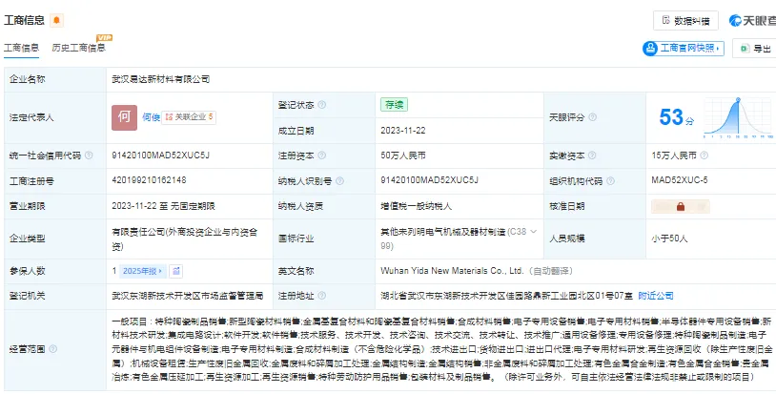Image resolution: width=776 pixels, height=394 pixels.
Task: Click business term 2023-11-22 至 无固定期限
Action: point(163,206)
